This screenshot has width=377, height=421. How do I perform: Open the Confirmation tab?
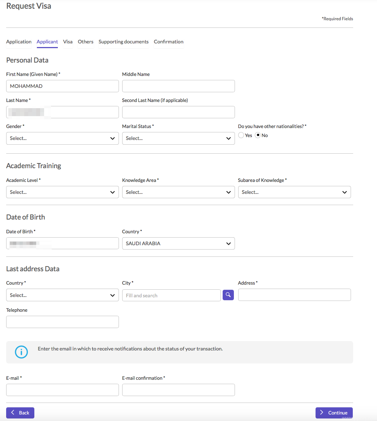pos(168,42)
